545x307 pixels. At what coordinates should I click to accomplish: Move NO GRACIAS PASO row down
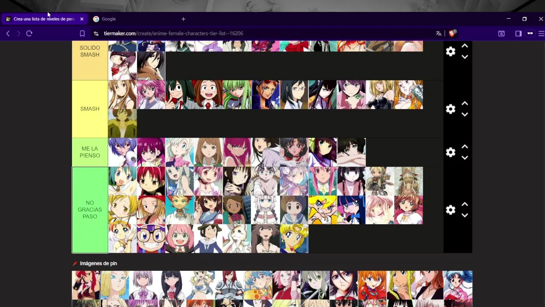[x=465, y=215]
